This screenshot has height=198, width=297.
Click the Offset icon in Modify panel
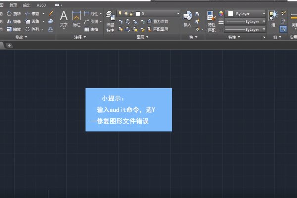[x=50, y=29]
